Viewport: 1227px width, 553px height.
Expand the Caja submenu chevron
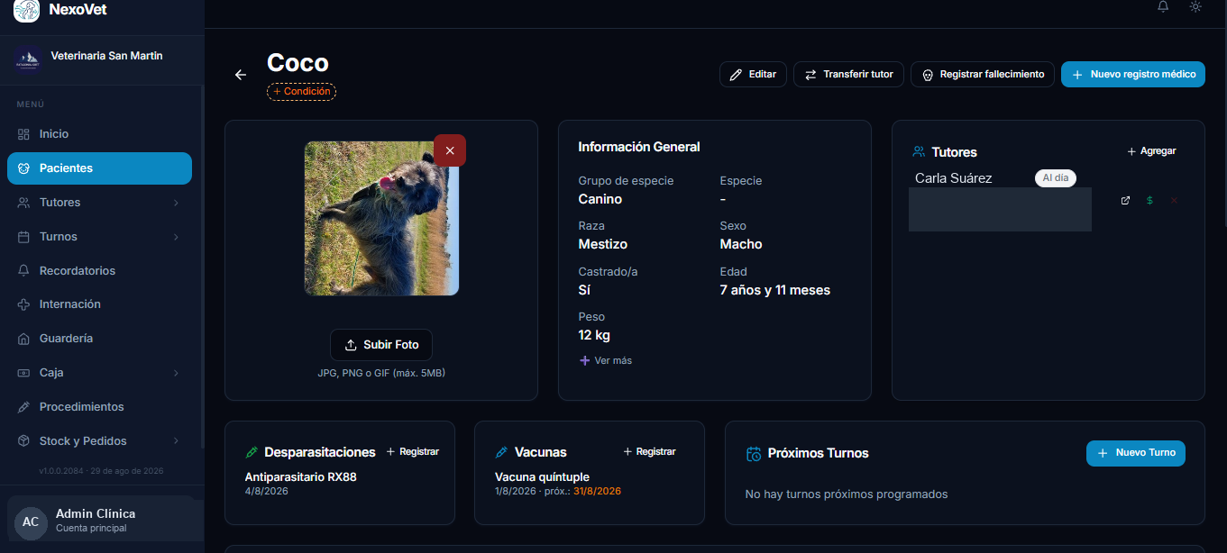(176, 373)
